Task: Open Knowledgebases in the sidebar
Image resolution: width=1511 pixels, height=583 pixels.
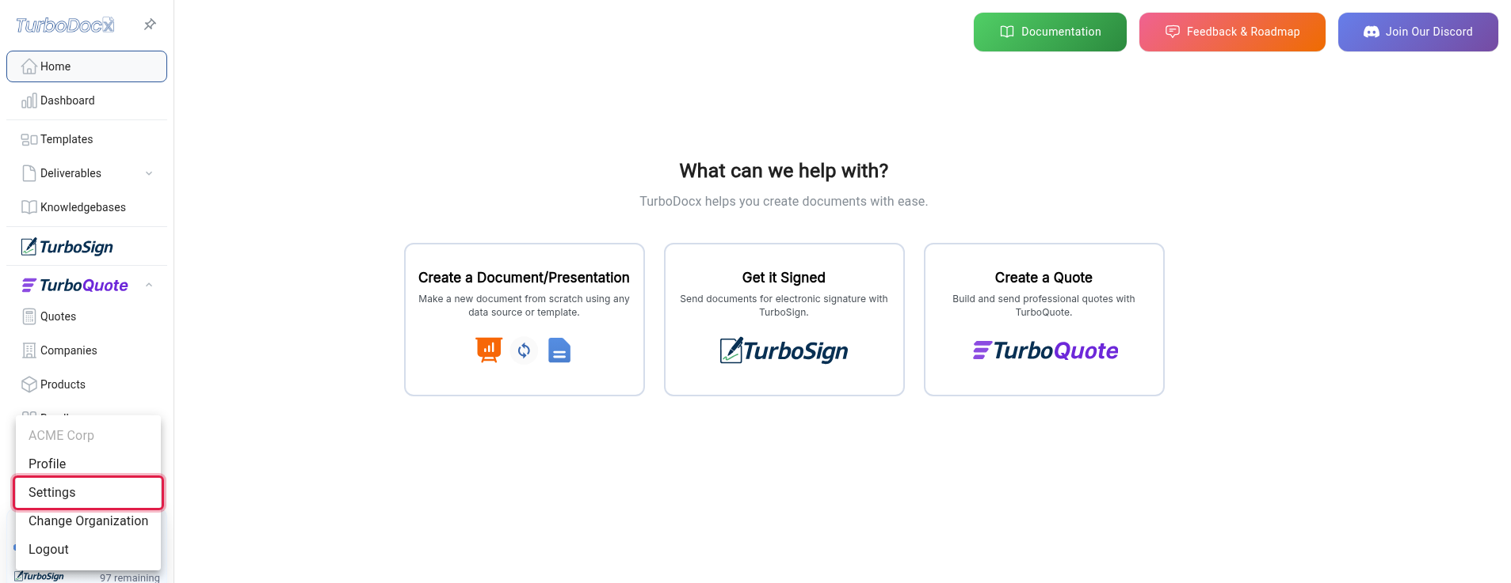Action: [86, 207]
